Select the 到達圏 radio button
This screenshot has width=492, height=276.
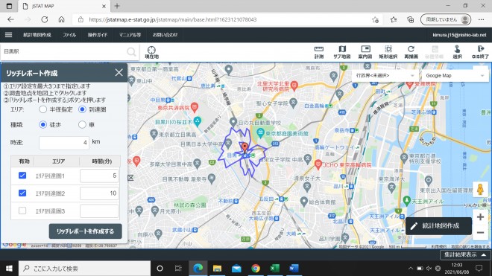82,109
